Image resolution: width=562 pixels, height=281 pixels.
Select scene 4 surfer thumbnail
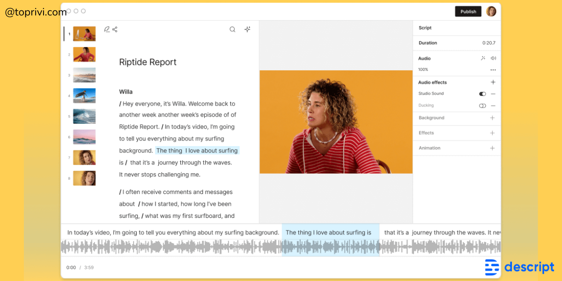click(84, 96)
